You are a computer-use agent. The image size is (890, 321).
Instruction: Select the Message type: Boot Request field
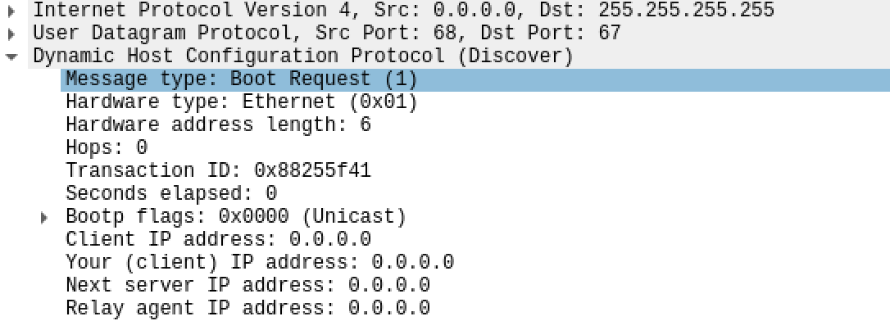pos(475,79)
